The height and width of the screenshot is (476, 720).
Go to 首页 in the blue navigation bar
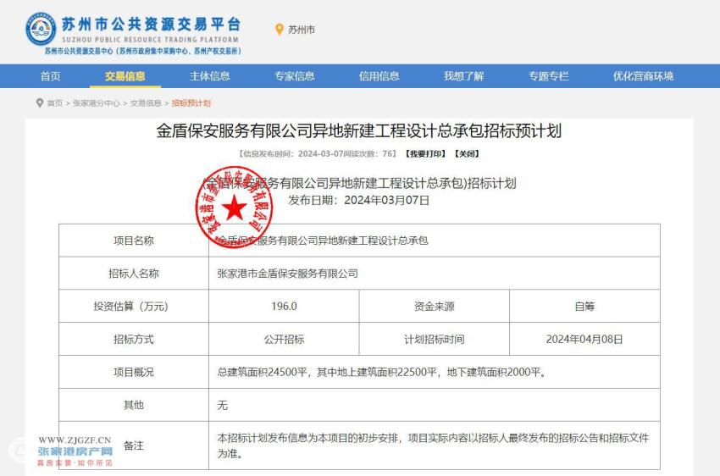[x=50, y=76]
